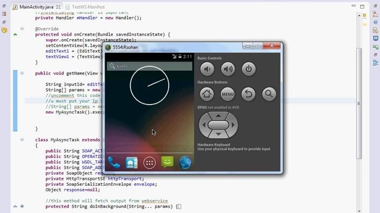Image resolution: width=380 pixels, height=213 pixels.
Task: Tap the emulator Home hardware button
Action: tap(207, 94)
